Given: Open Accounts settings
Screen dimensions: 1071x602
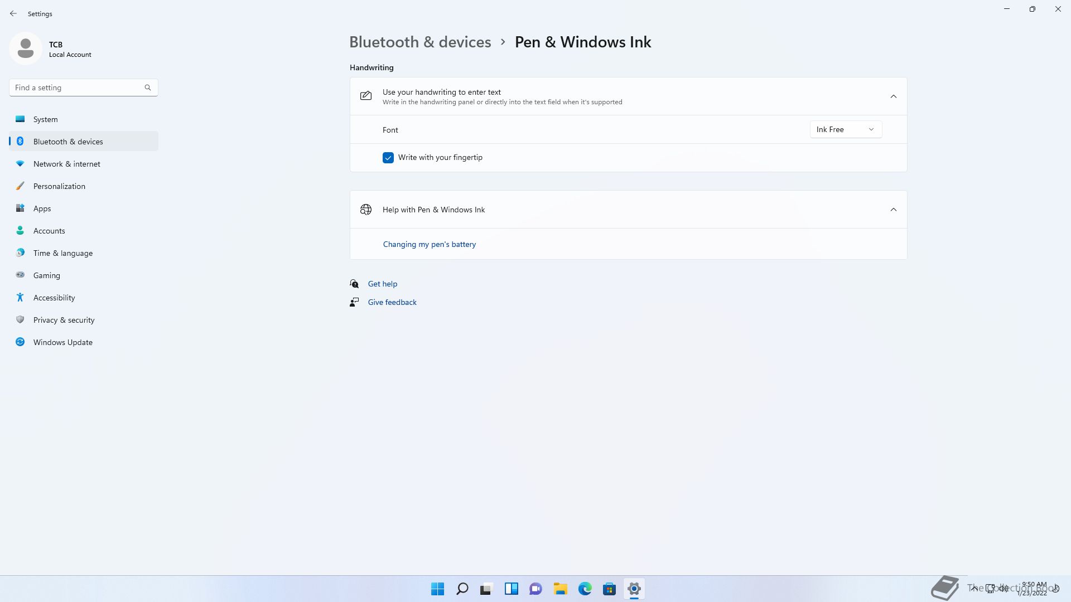Looking at the screenshot, I should [84, 231].
